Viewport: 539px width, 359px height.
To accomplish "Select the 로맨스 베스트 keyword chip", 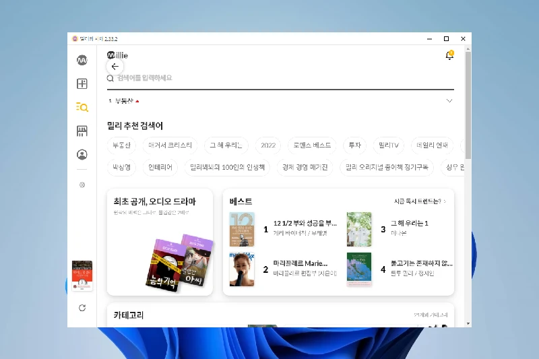I will [x=312, y=145].
